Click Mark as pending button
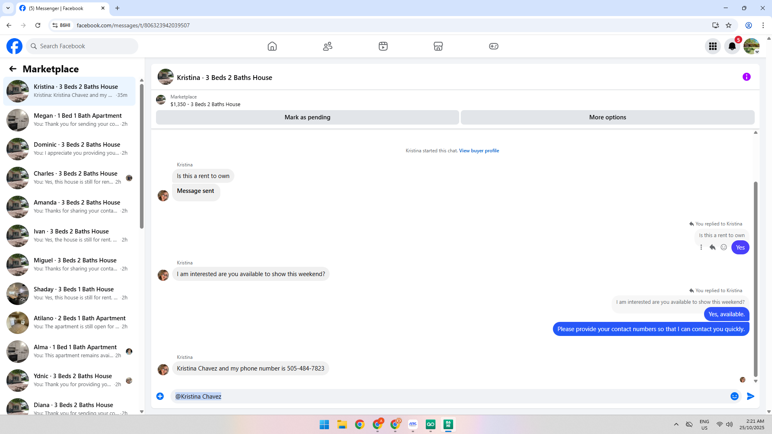Screen dimensions: 772x434 tap(308, 117)
